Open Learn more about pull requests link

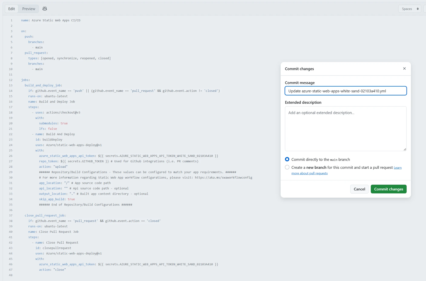coord(309,173)
